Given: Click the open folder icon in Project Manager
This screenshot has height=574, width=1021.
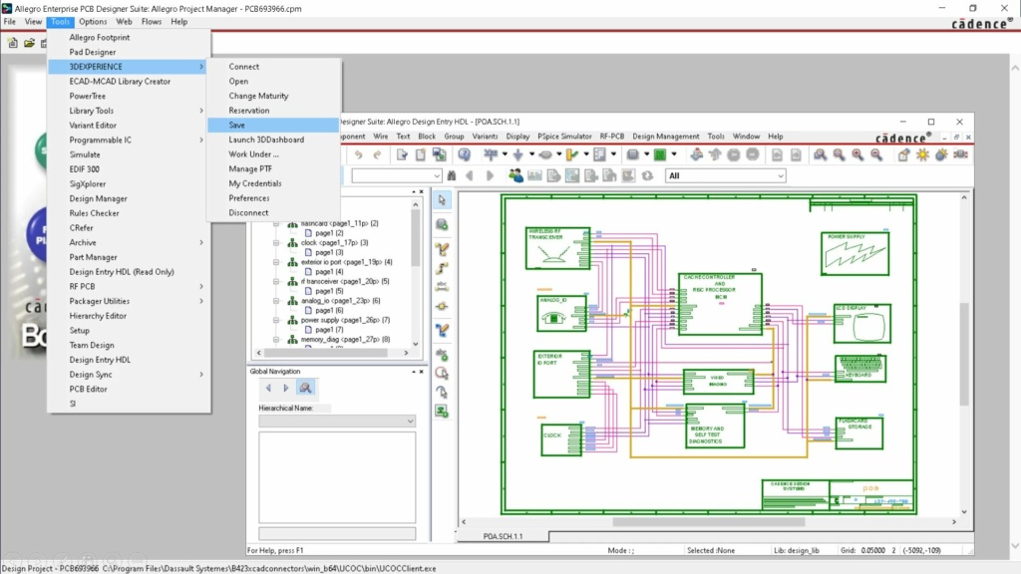Looking at the screenshot, I should (30, 43).
